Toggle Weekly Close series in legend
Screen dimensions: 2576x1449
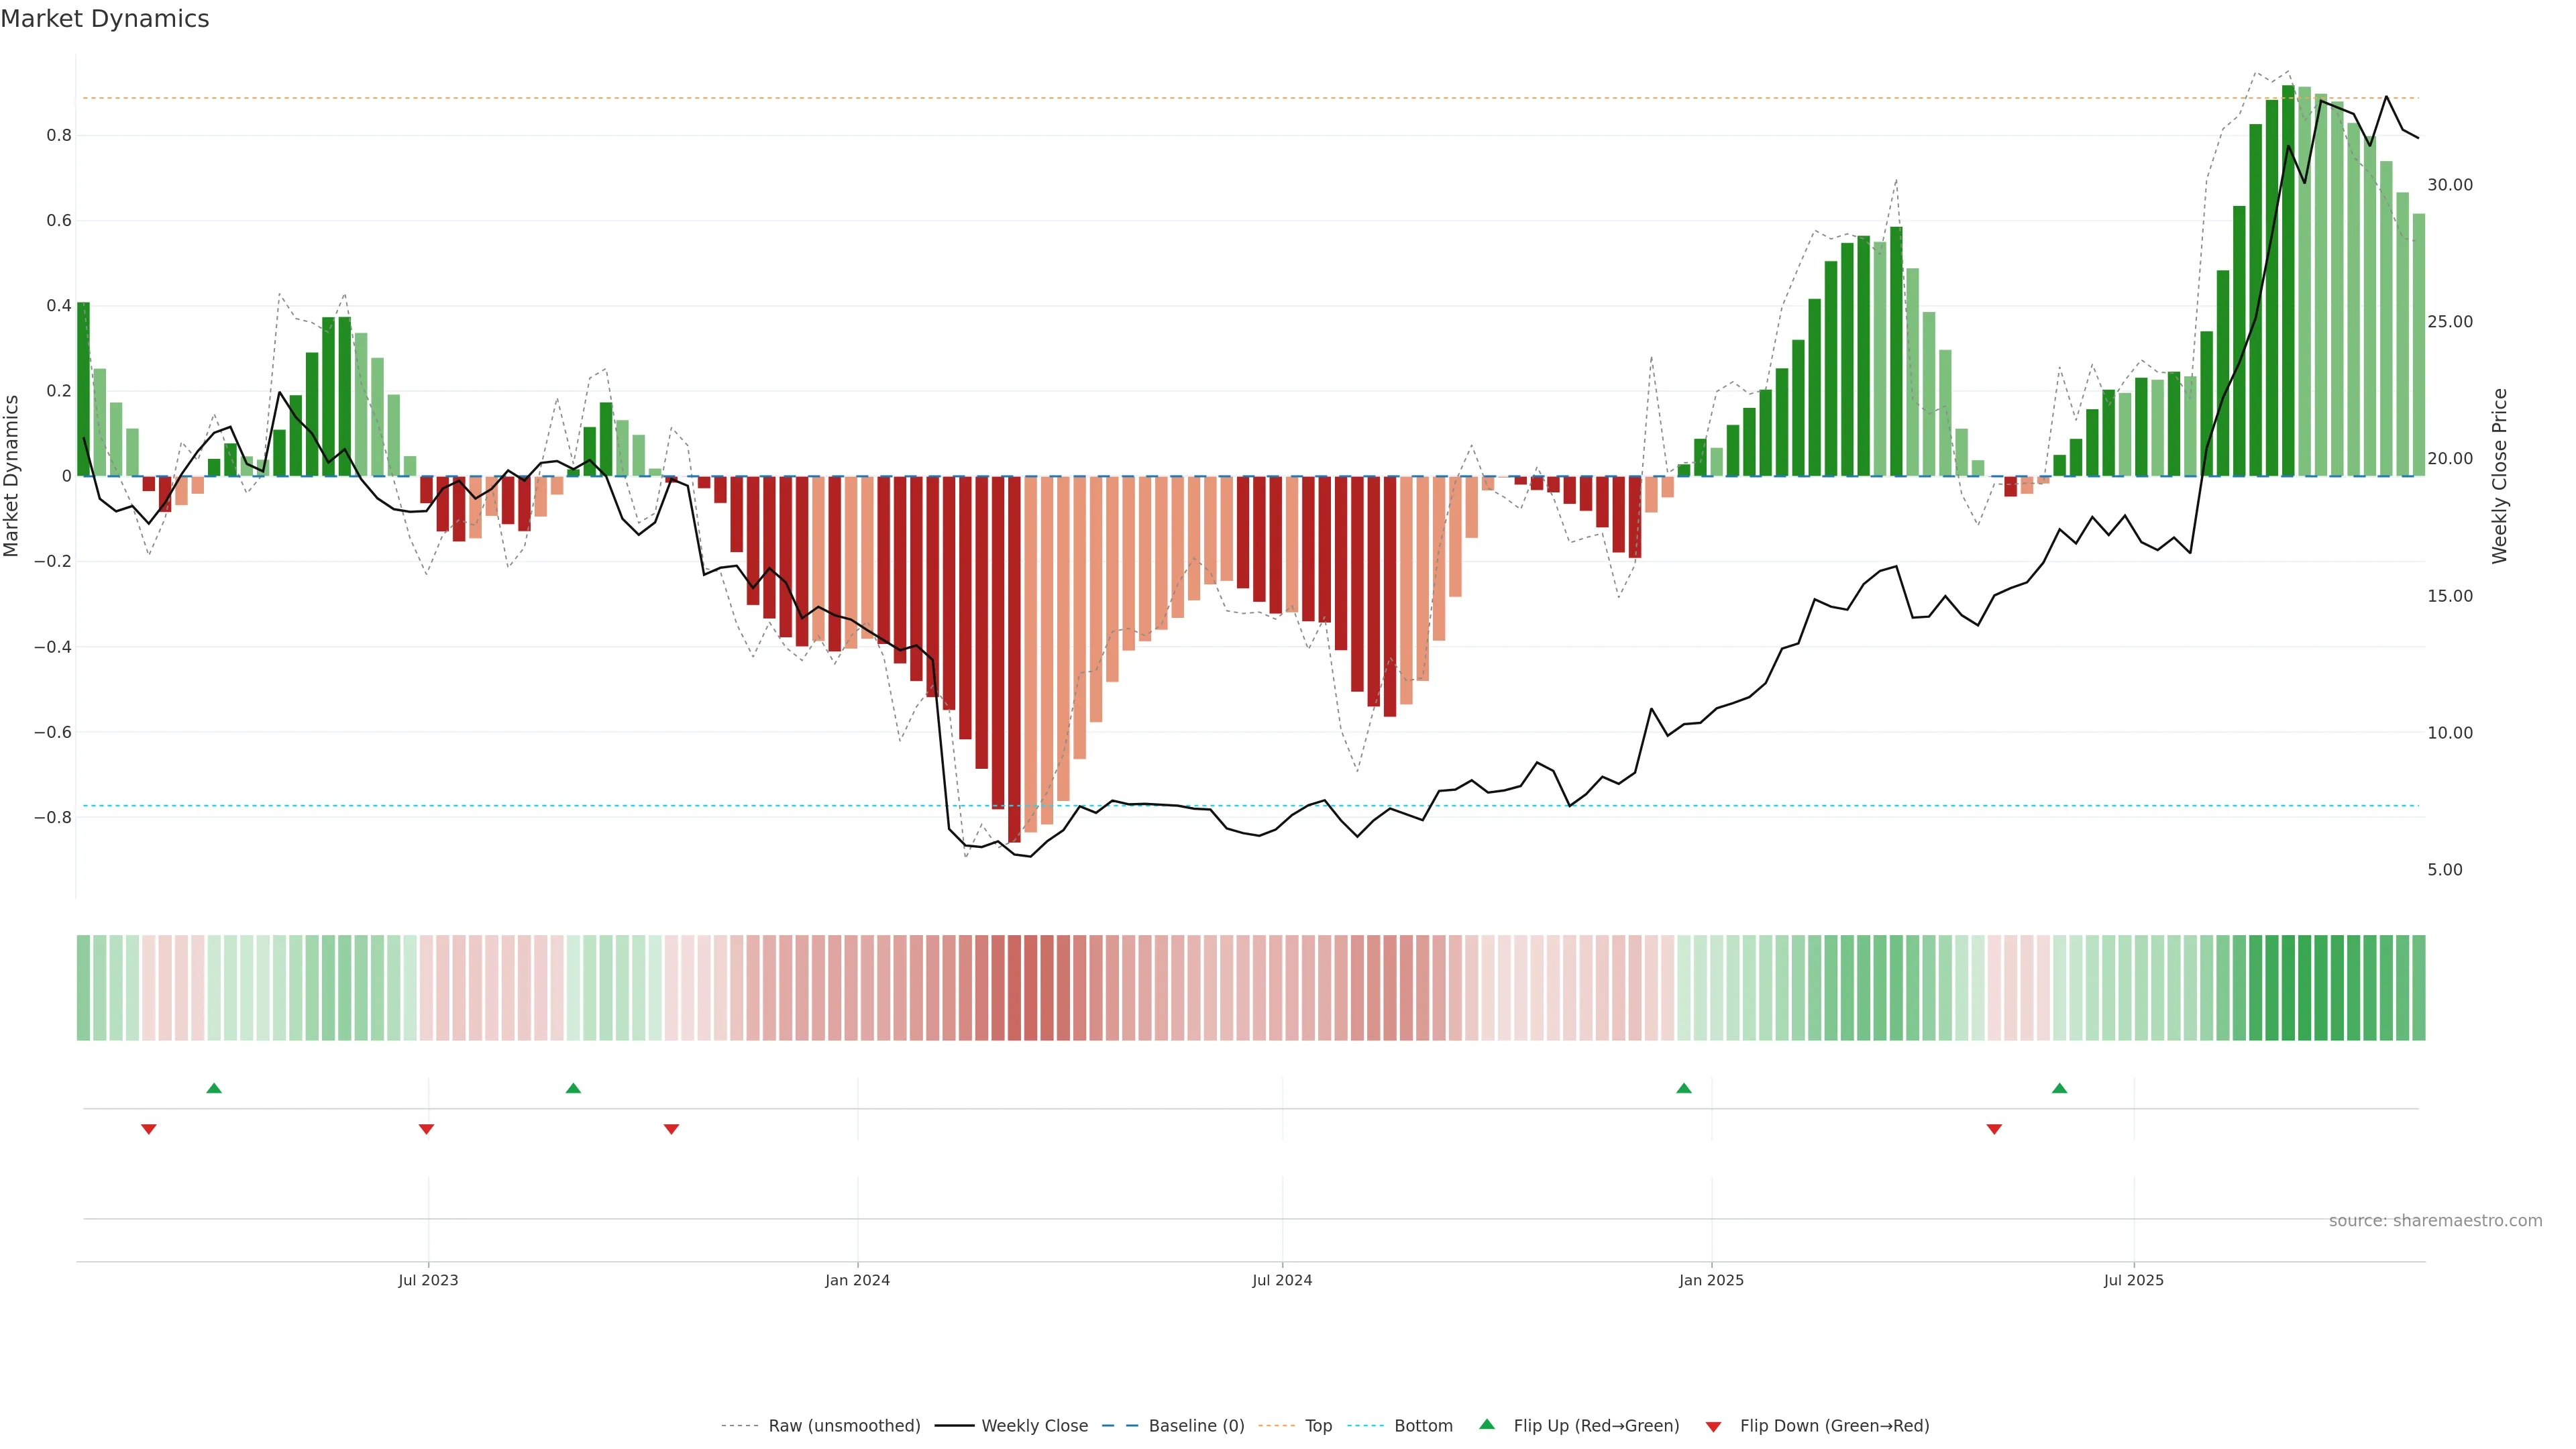tap(1034, 1425)
